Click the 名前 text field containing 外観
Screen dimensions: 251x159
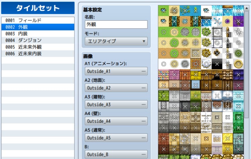coord(116,24)
